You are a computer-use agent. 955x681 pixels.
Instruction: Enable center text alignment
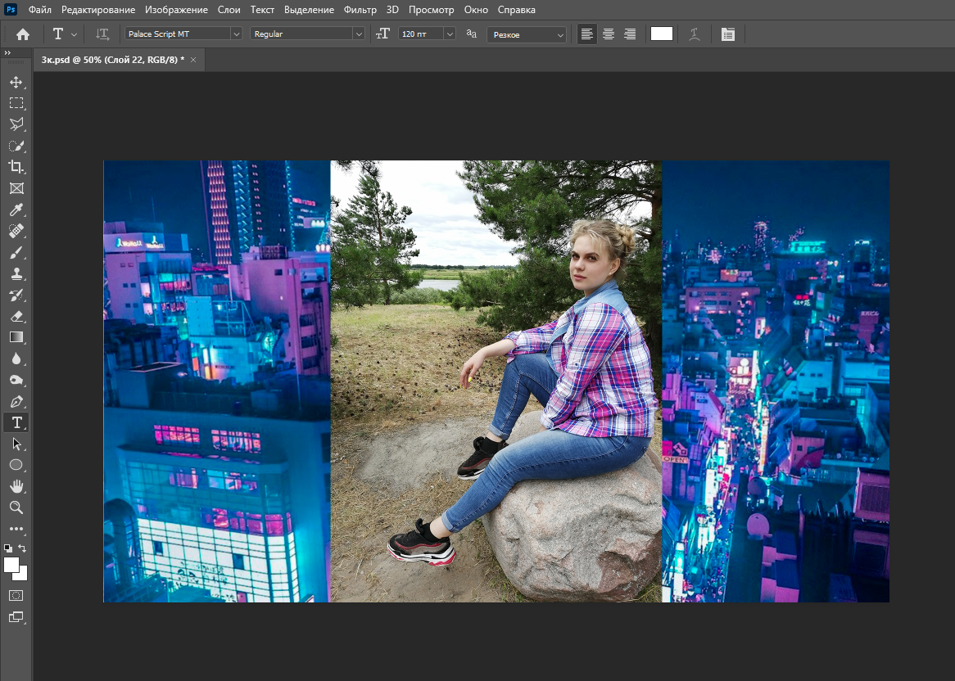pyautogui.click(x=609, y=34)
